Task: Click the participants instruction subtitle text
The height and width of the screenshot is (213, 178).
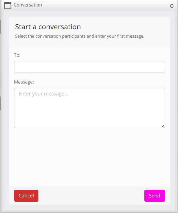Action: tap(80, 36)
